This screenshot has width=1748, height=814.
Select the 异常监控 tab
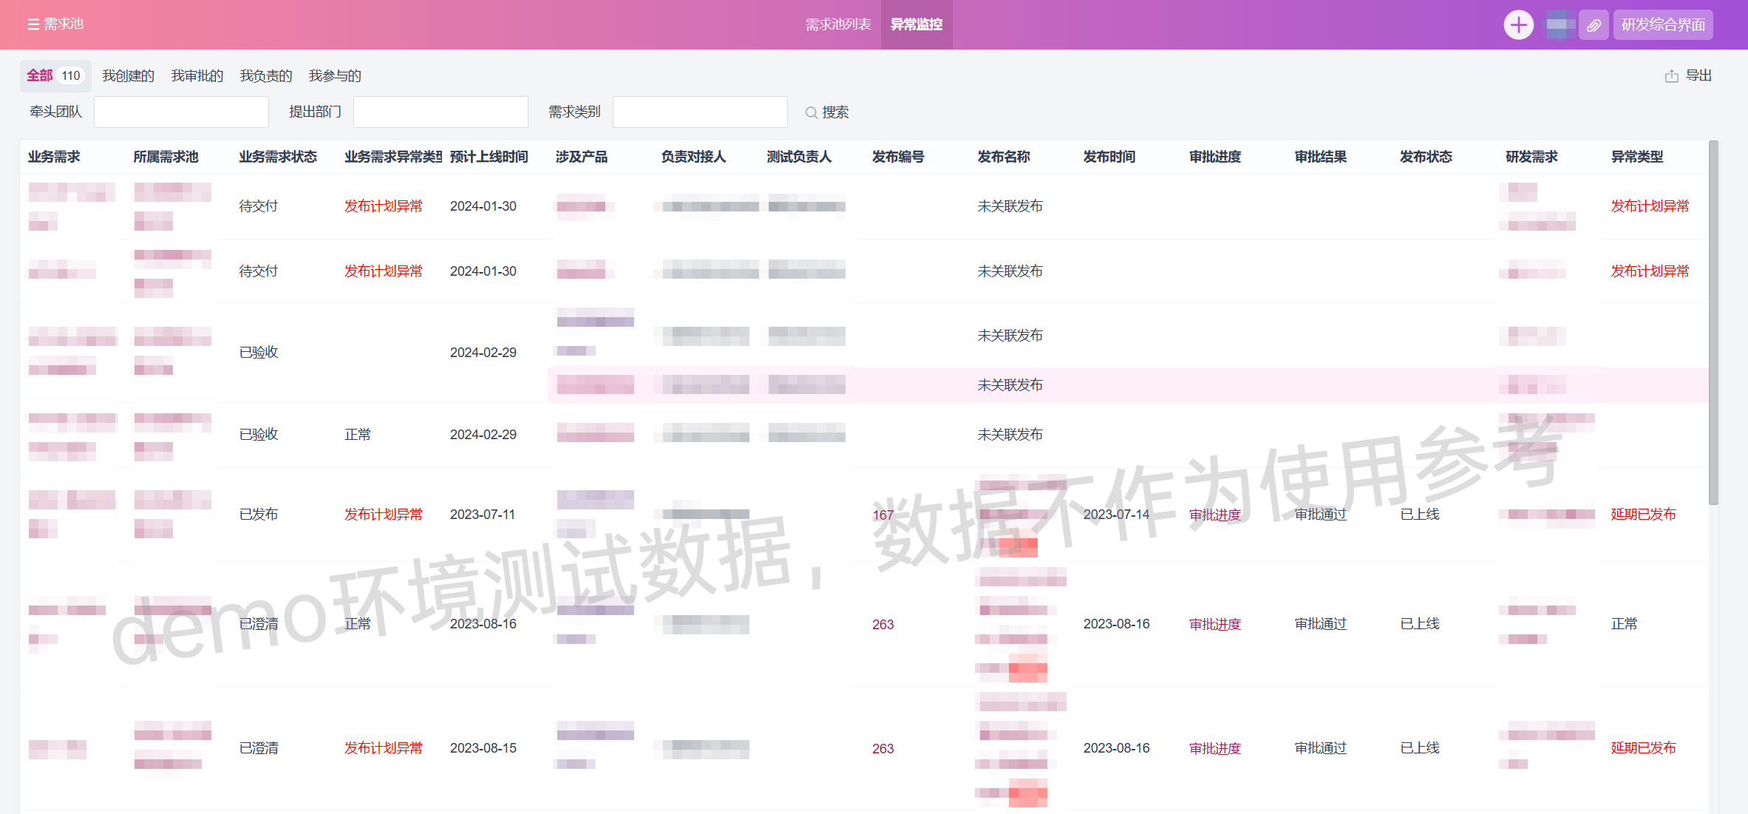pyautogui.click(x=916, y=25)
